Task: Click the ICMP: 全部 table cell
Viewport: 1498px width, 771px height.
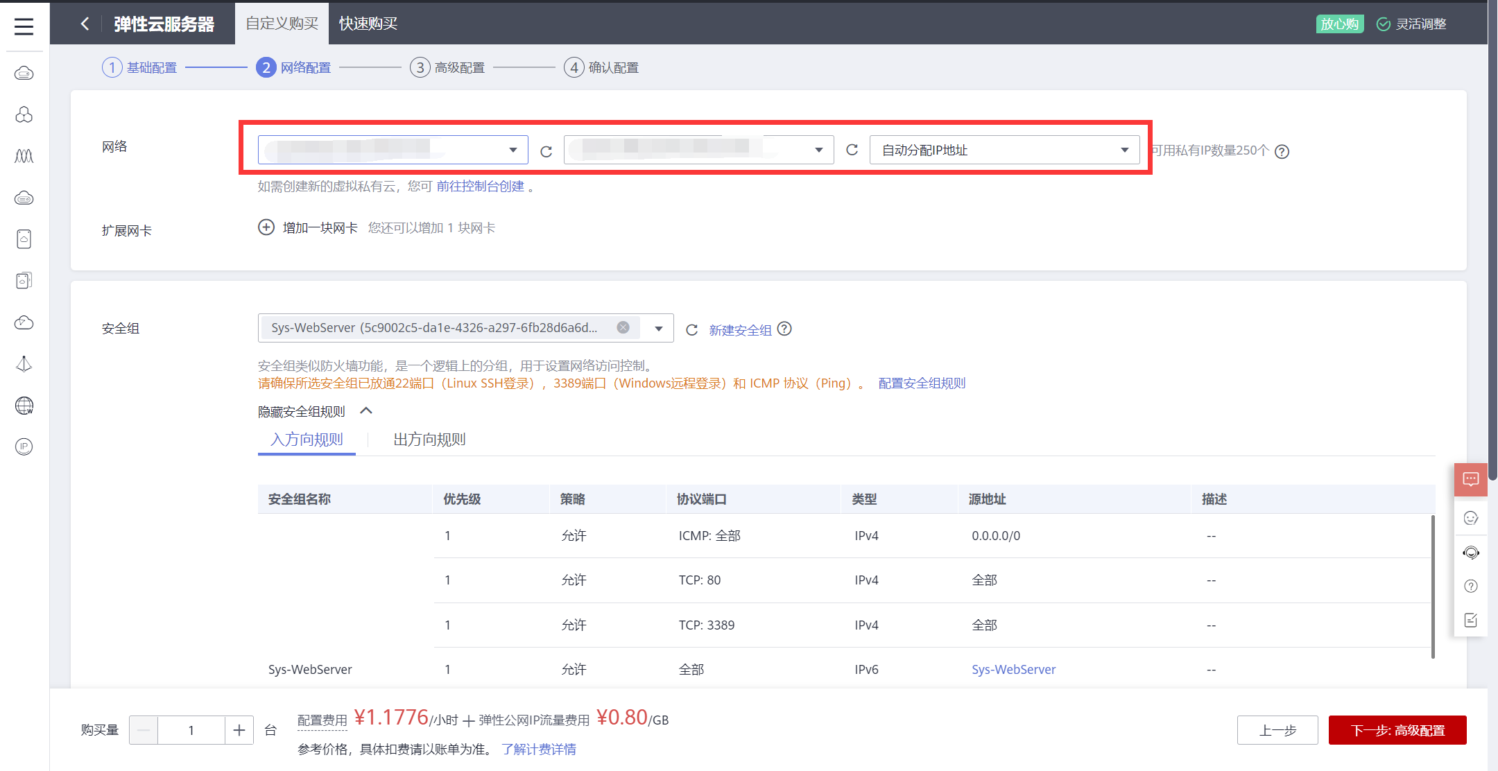Action: pyautogui.click(x=709, y=536)
